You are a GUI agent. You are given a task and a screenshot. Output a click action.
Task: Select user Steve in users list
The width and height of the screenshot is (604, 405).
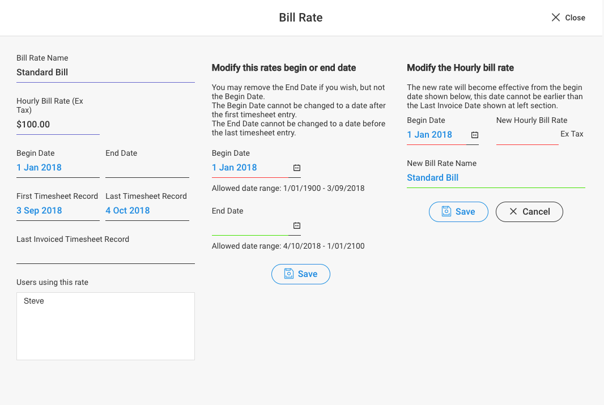tap(34, 301)
